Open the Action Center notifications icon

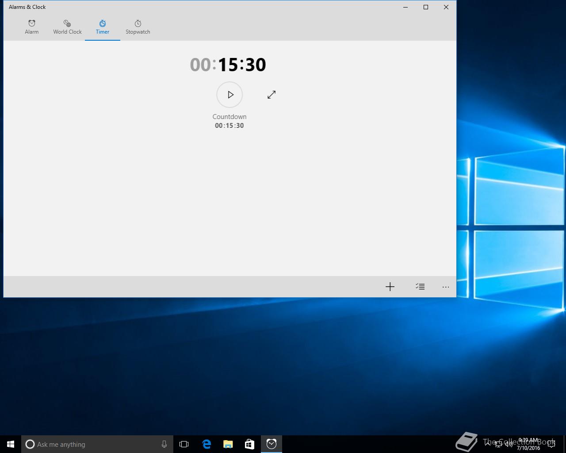pos(551,444)
